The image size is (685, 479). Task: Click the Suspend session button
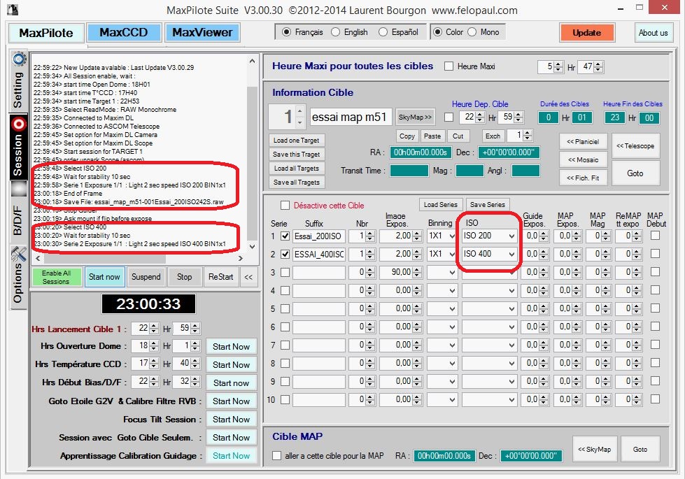pyautogui.click(x=146, y=278)
